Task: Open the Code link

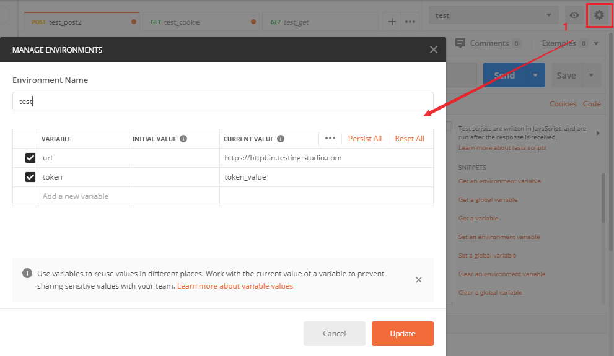Action: pyautogui.click(x=592, y=103)
